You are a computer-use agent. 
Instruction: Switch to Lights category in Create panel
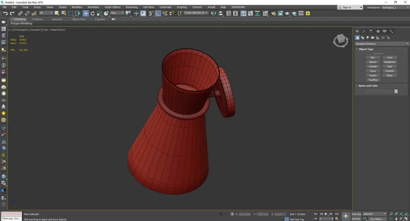(x=368, y=38)
